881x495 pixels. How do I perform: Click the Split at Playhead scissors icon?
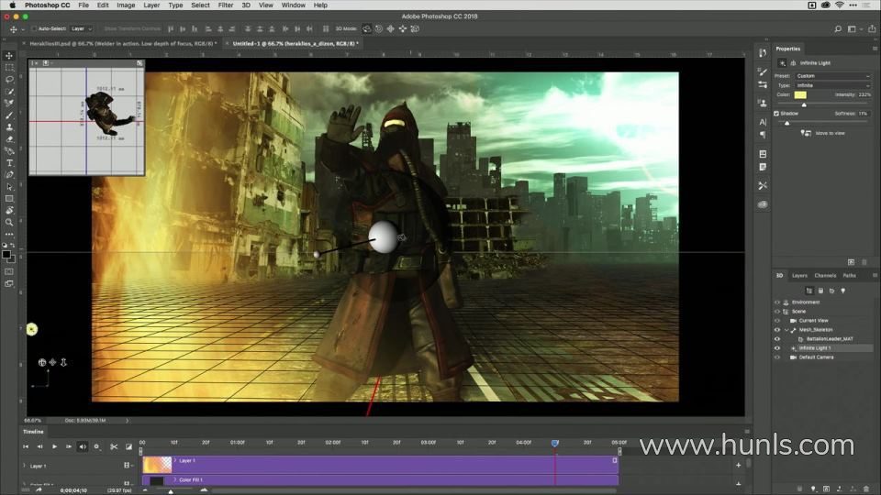click(x=114, y=446)
